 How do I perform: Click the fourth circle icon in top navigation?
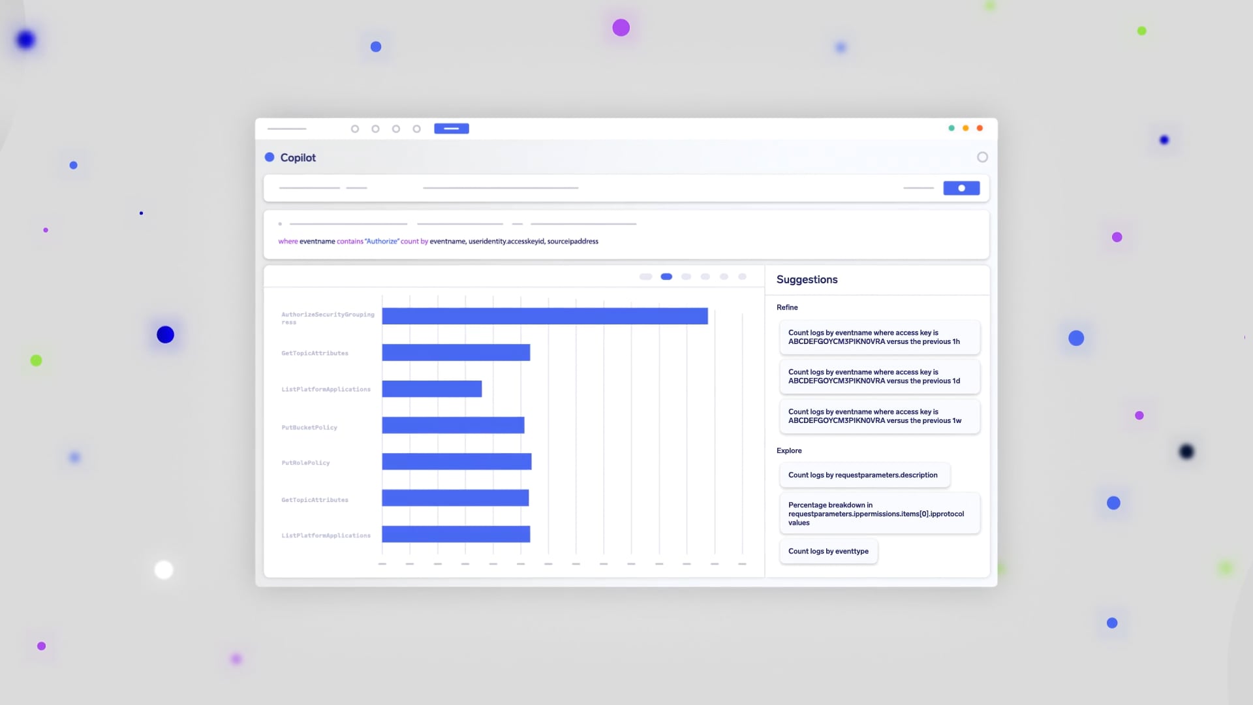416,129
